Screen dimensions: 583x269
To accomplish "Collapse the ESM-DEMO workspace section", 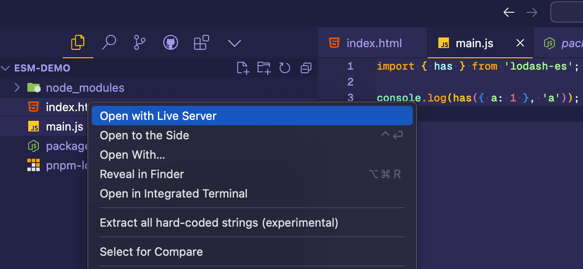I will (x=6, y=68).
